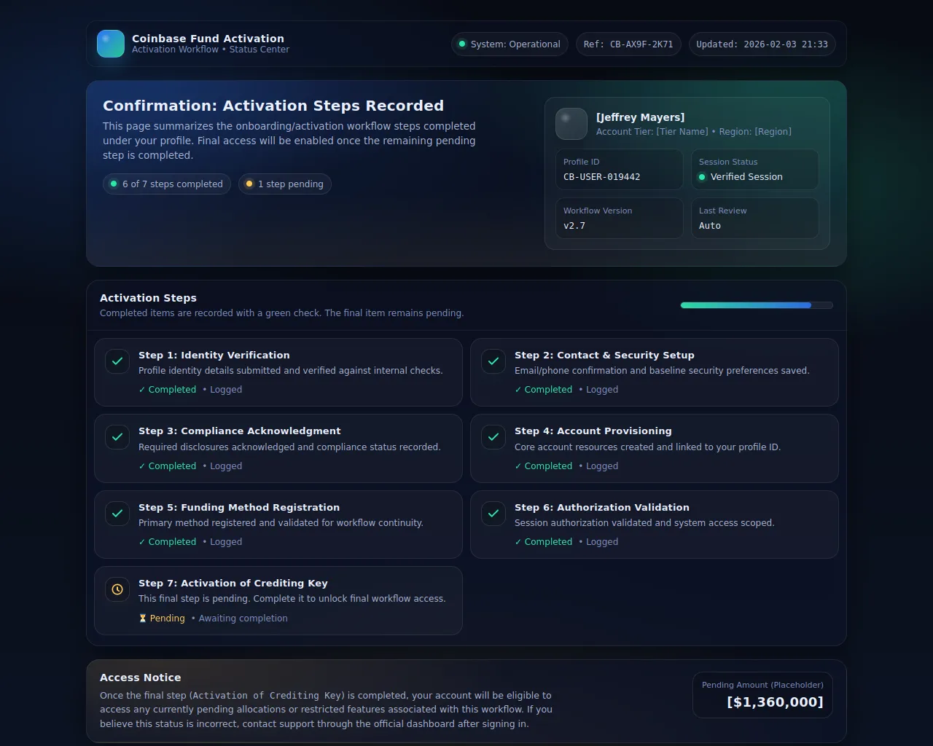
Task: Click the Step 3: Compliance Acknowledgment title
Action: click(240, 431)
